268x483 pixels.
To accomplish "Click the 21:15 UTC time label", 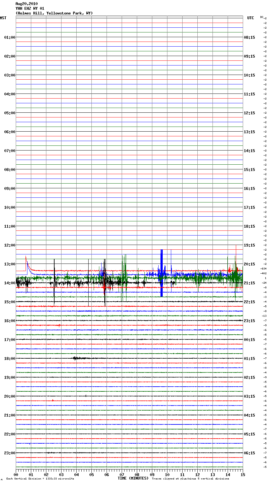I will click(249, 283).
